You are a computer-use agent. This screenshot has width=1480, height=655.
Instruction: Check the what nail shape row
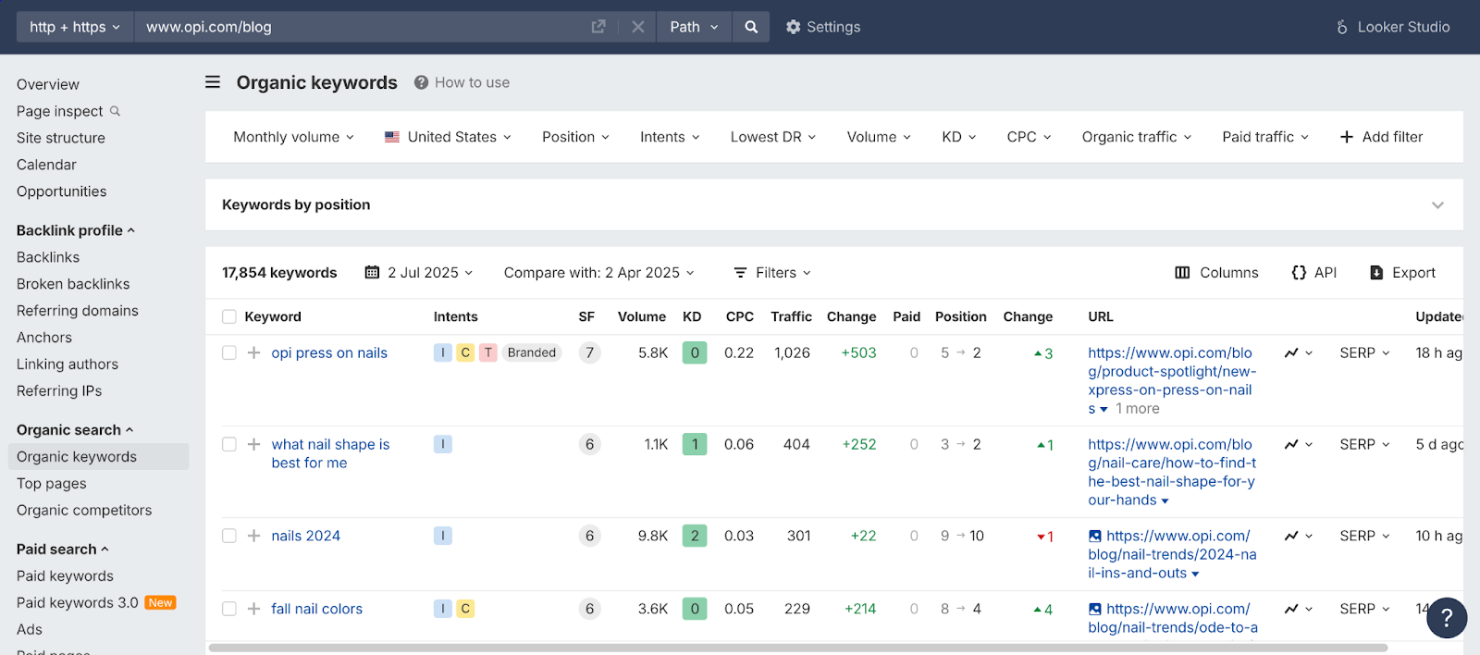tap(229, 444)
